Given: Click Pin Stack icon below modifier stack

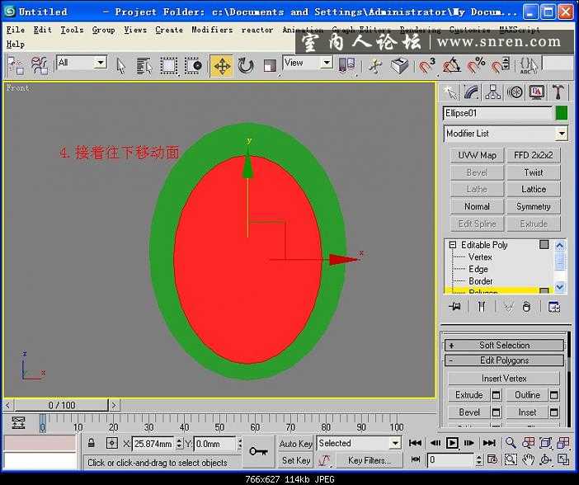Looking at the screenshot, I should (x=454, y=306).
